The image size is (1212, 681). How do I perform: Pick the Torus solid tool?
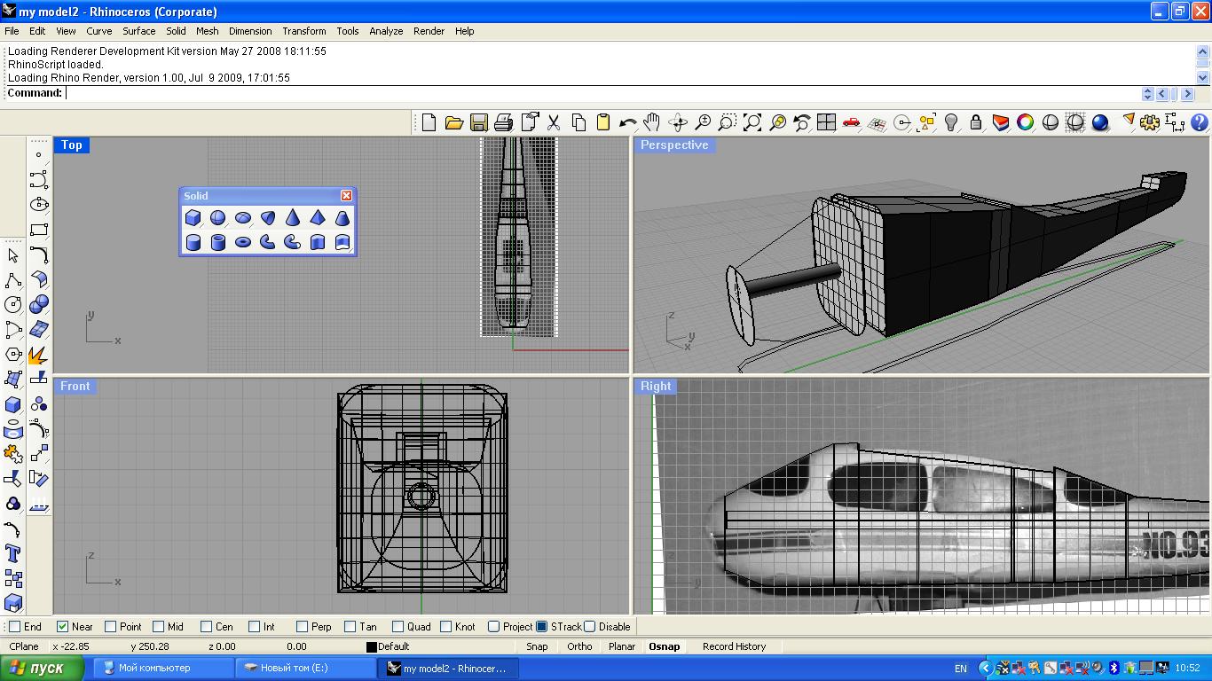[242, 242]
